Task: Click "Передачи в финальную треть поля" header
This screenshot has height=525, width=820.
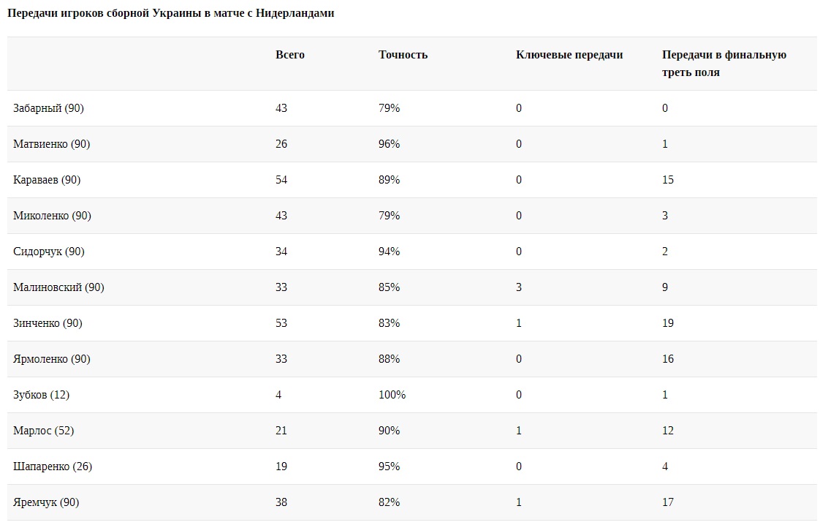Action: 724,64
